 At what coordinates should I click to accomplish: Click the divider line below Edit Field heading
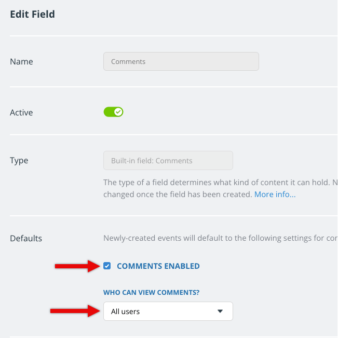point(174,35)
